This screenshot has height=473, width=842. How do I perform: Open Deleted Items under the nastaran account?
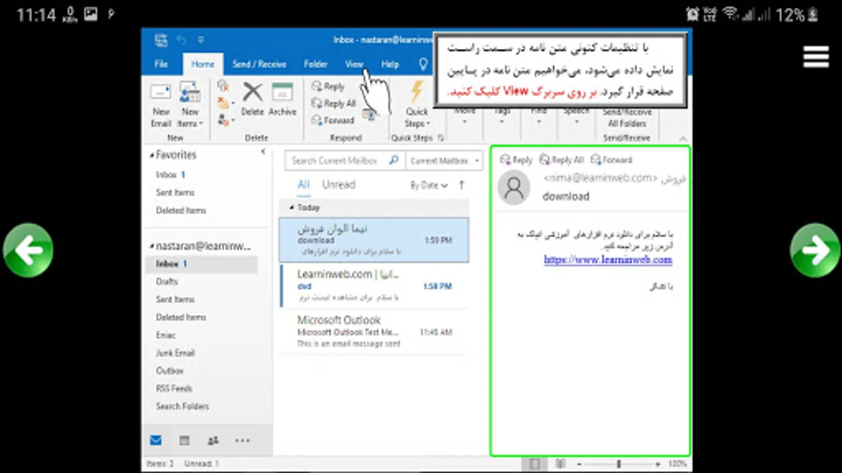tap(181, 317)
